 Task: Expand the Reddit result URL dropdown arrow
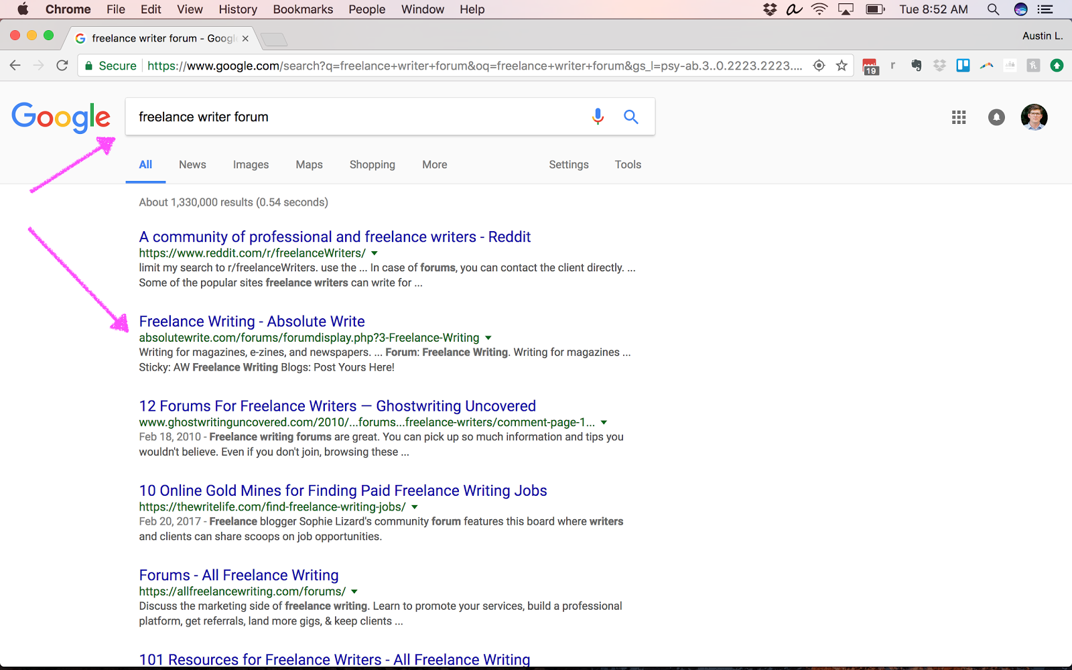375,253
